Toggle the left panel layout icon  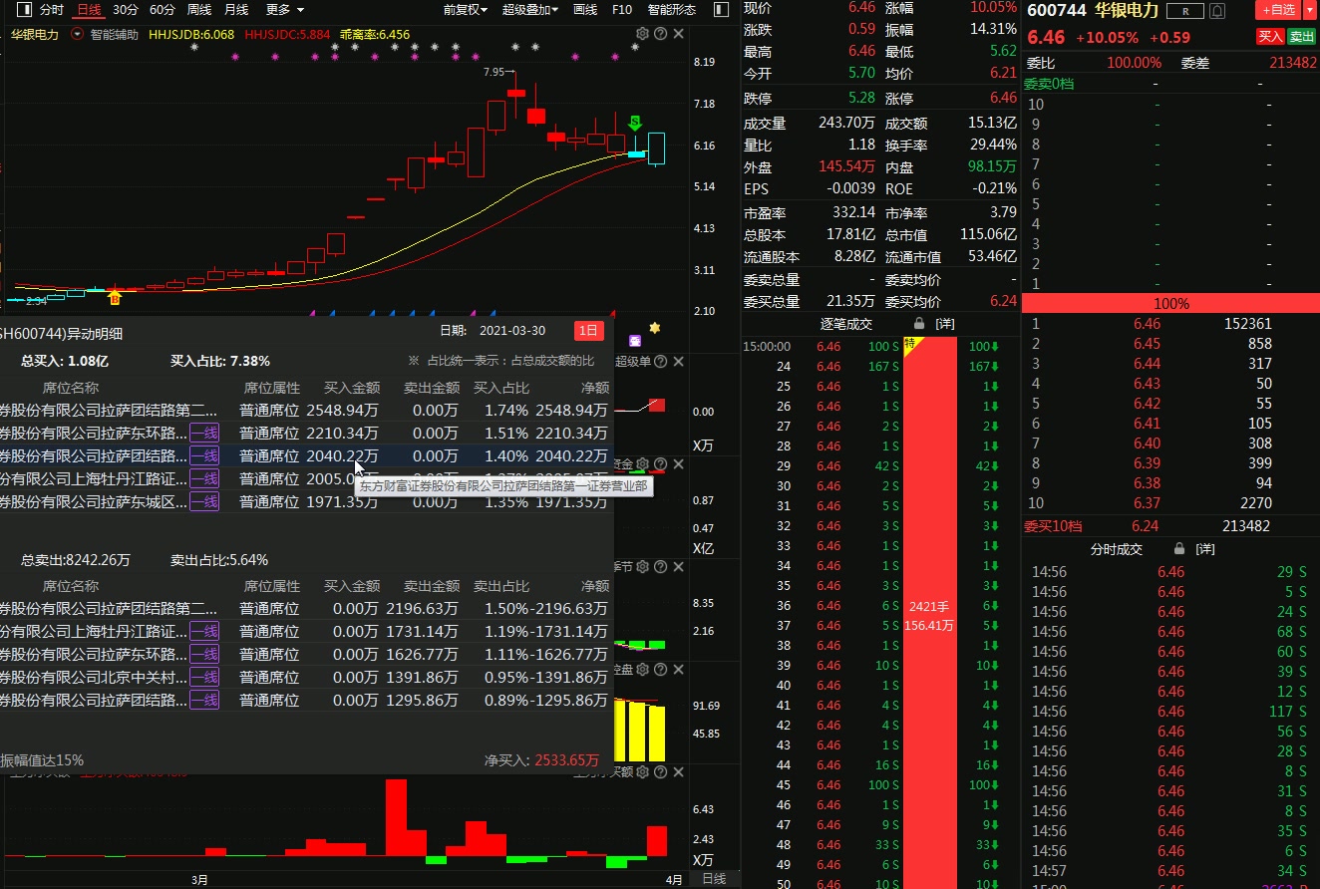point(22,10)
